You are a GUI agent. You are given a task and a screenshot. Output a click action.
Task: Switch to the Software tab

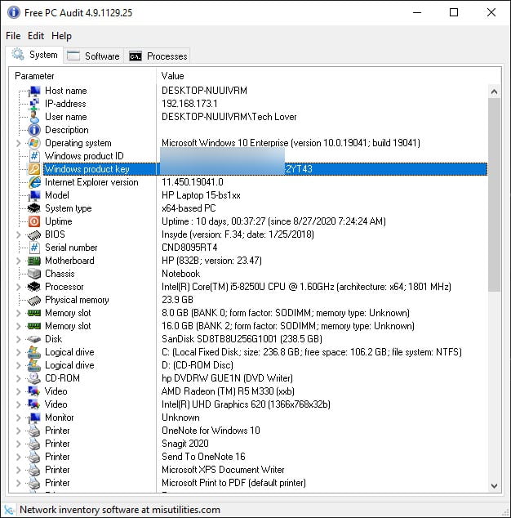(x=93, y=56)
